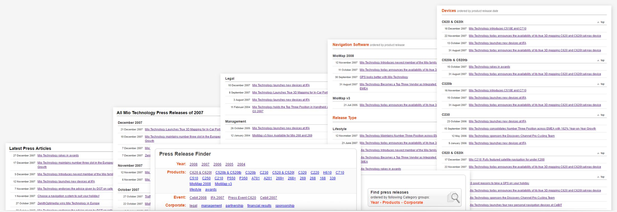Filter press releases by year 2008
617x212 pixels.
coord(194,164)
